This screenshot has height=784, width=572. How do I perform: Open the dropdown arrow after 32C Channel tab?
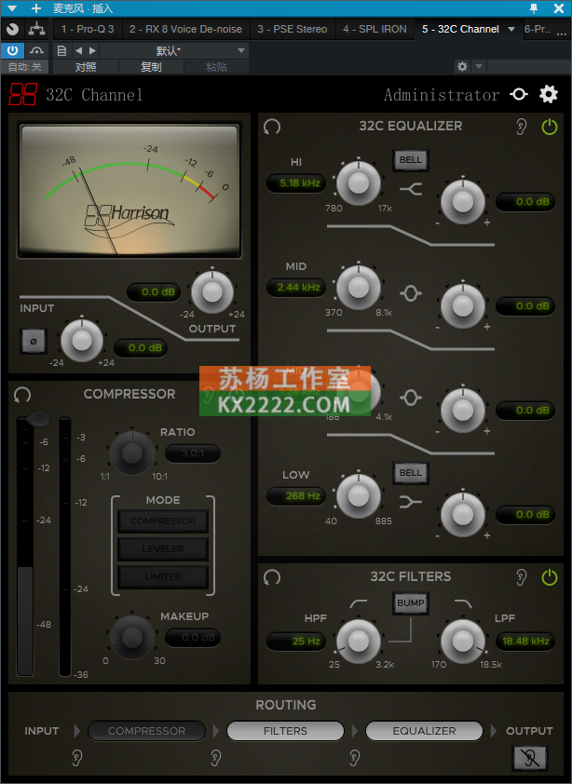pyautogui.click(x=511, y=29)
